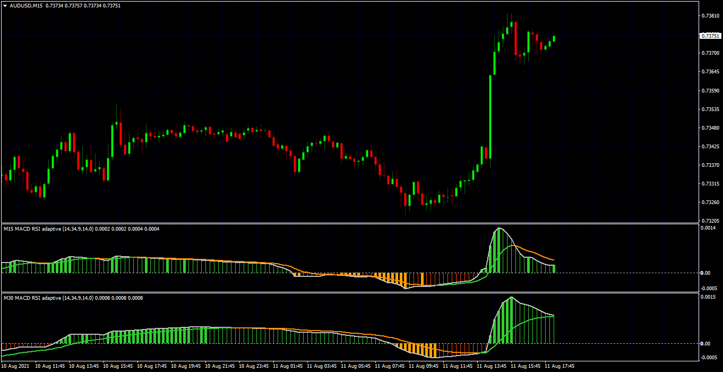
Task: Click the 0.73205 price at scale bottom
Action: [711, 220]
